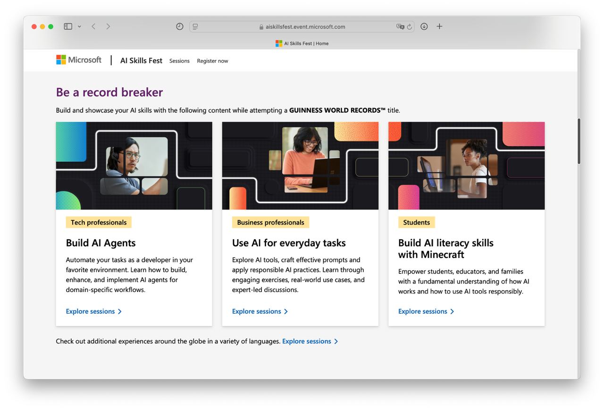Open the Sessions menu item
Viewport: 604px width, 410px height.
pyautogui.click(x=179, y=61)
